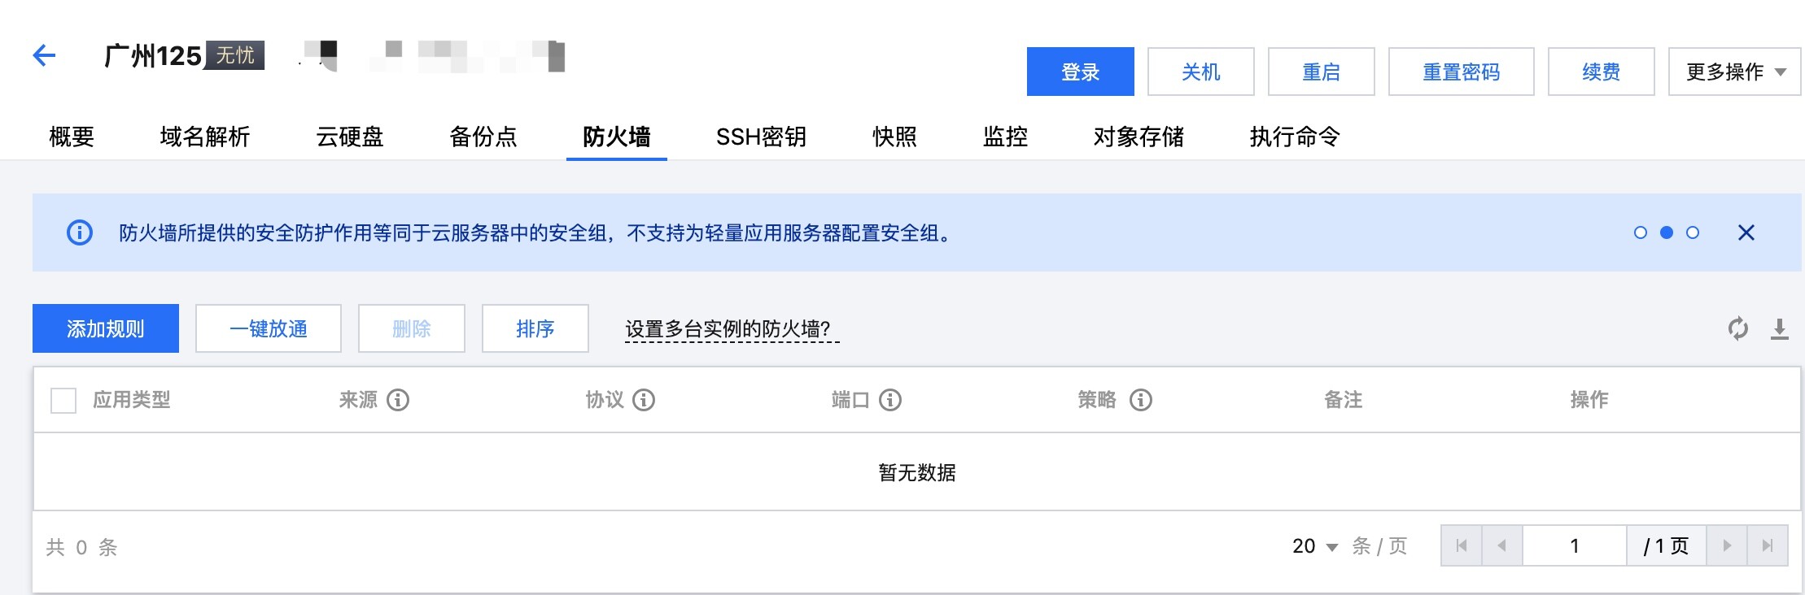Go to the next page with the arrow
The width and height of the screenshot is (1805, 595).
click(1727, 545)
